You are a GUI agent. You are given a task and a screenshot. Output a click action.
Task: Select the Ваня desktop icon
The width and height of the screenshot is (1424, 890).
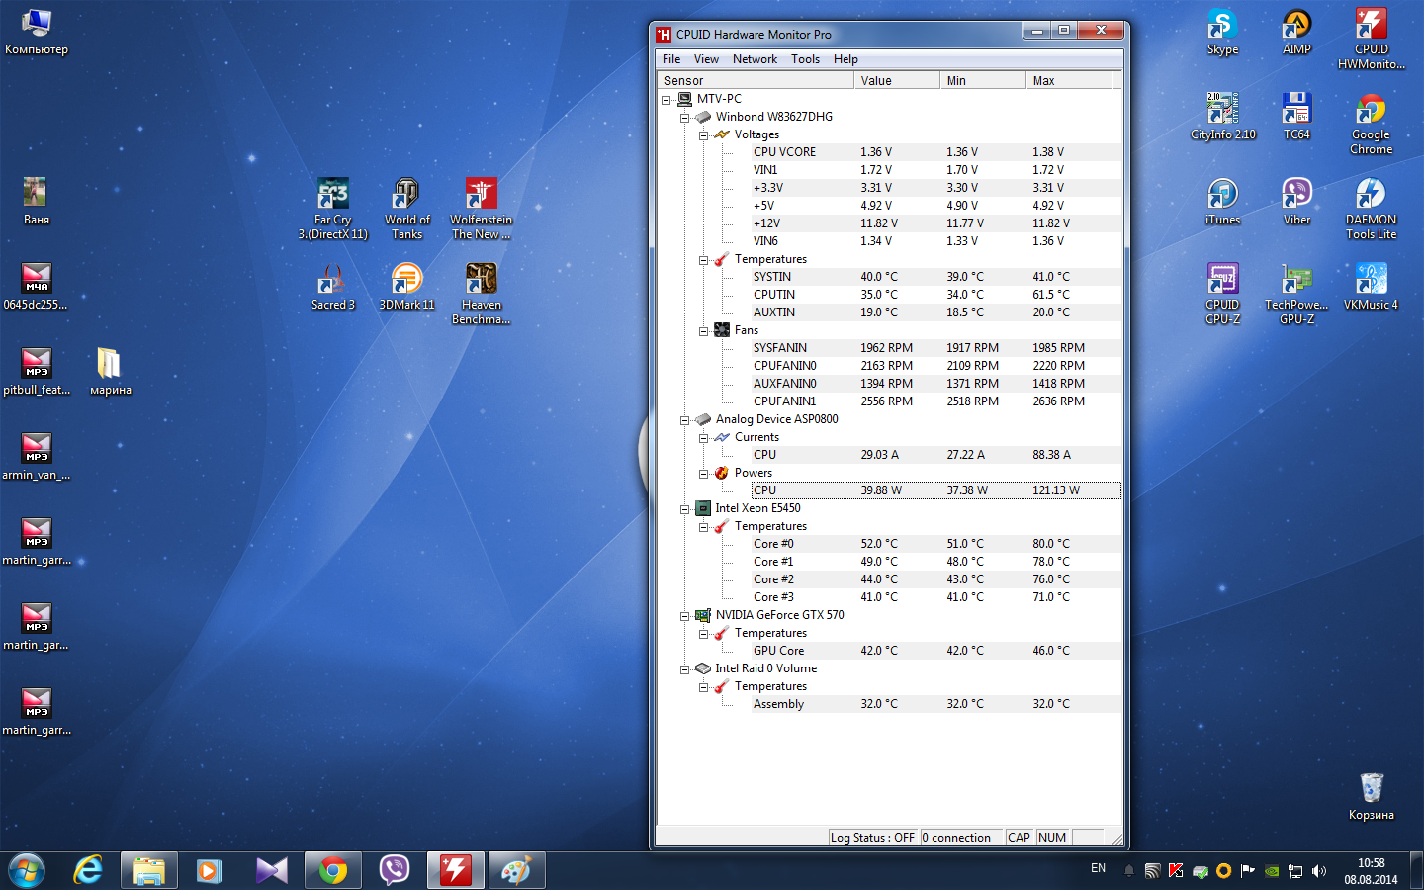coord(37,202)
